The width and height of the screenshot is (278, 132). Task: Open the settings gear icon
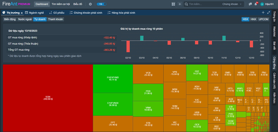(90, 4)
